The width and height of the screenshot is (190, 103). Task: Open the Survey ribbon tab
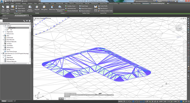click(x=52, y=3)
